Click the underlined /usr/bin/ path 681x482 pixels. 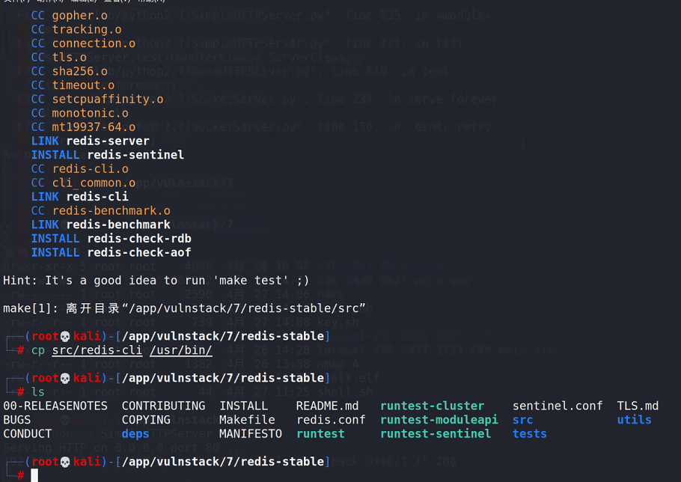(180, 350)
